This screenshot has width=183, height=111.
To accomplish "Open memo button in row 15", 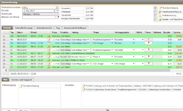I will point(149,50).
